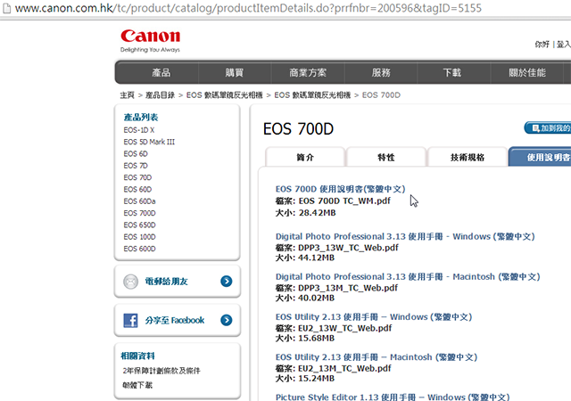This screenshot has height=401, width=571.
Task: Open 2年保障計劃條款及條件 link
Action: tap(161, 371)
